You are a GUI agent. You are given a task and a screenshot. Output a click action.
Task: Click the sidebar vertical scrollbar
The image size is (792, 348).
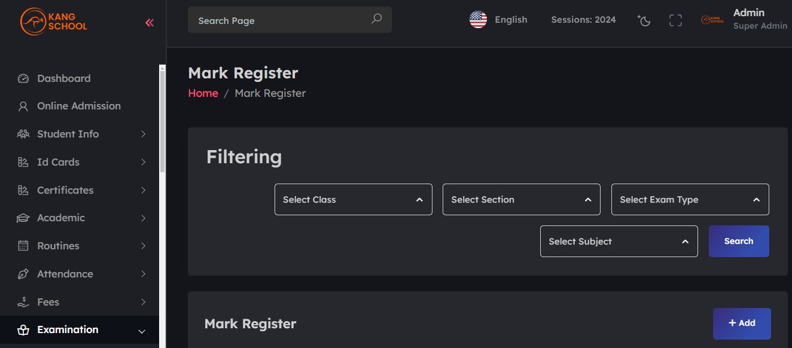tap(162, 121)
